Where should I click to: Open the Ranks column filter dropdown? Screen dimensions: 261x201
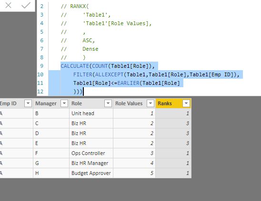pos(186,103)
